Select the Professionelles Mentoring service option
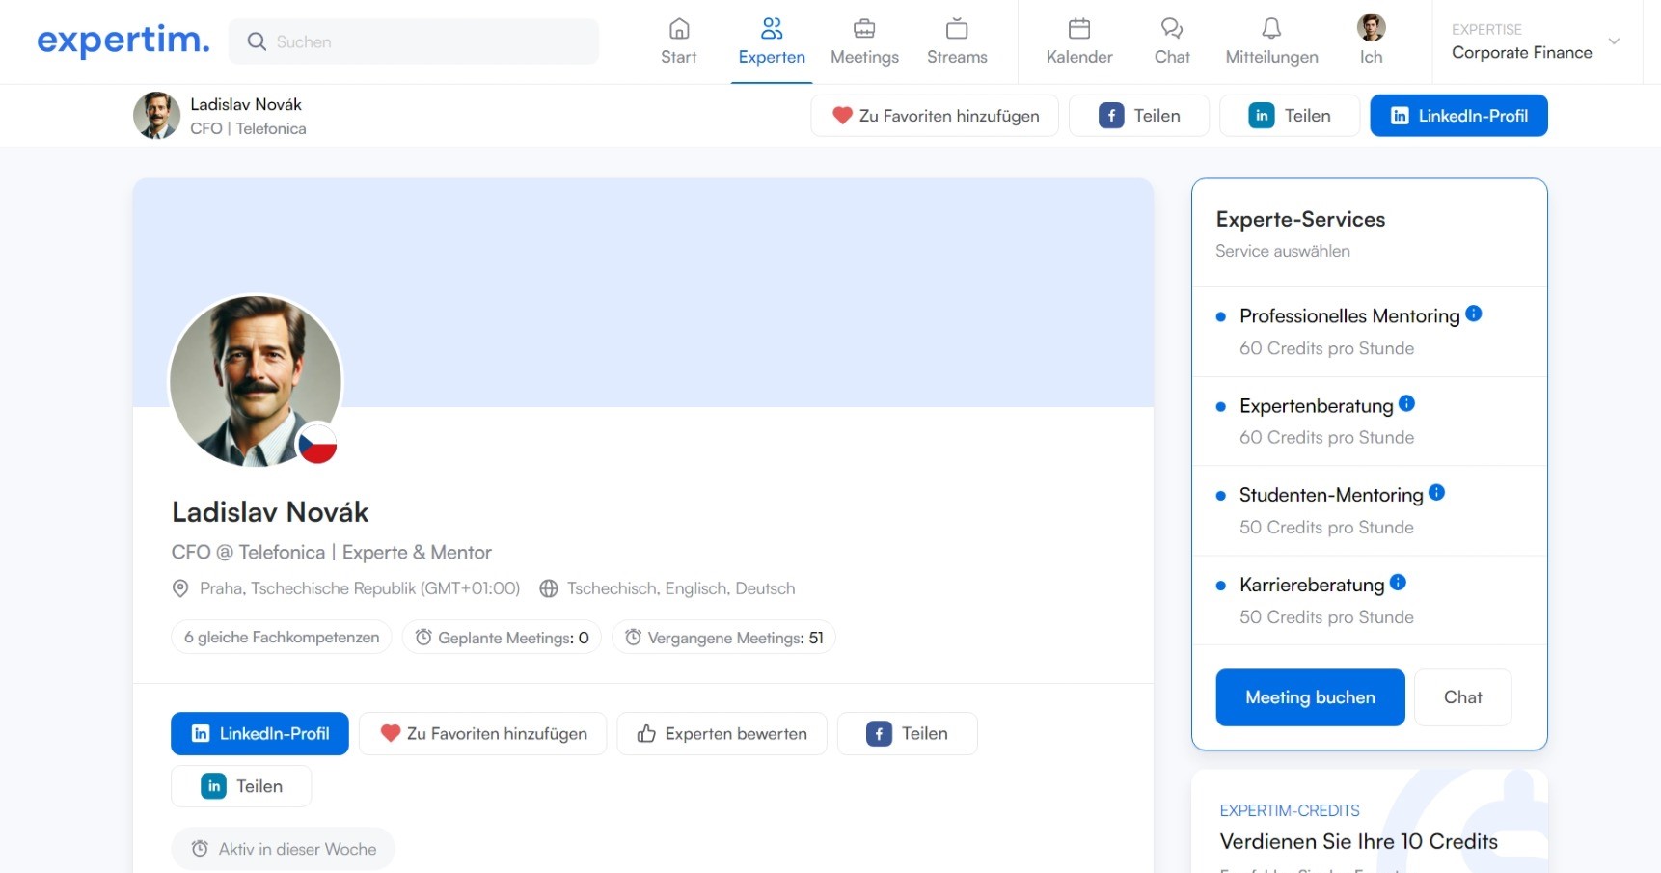1661x873 pixels. pyautogui.click(x=1348, y=316)
